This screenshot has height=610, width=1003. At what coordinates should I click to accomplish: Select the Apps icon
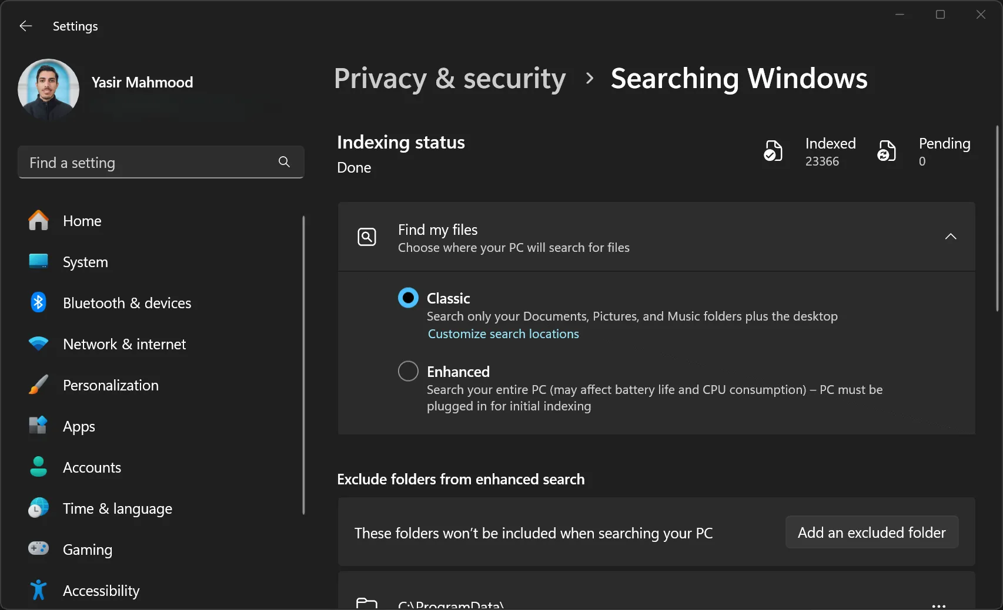click(38, 426)
